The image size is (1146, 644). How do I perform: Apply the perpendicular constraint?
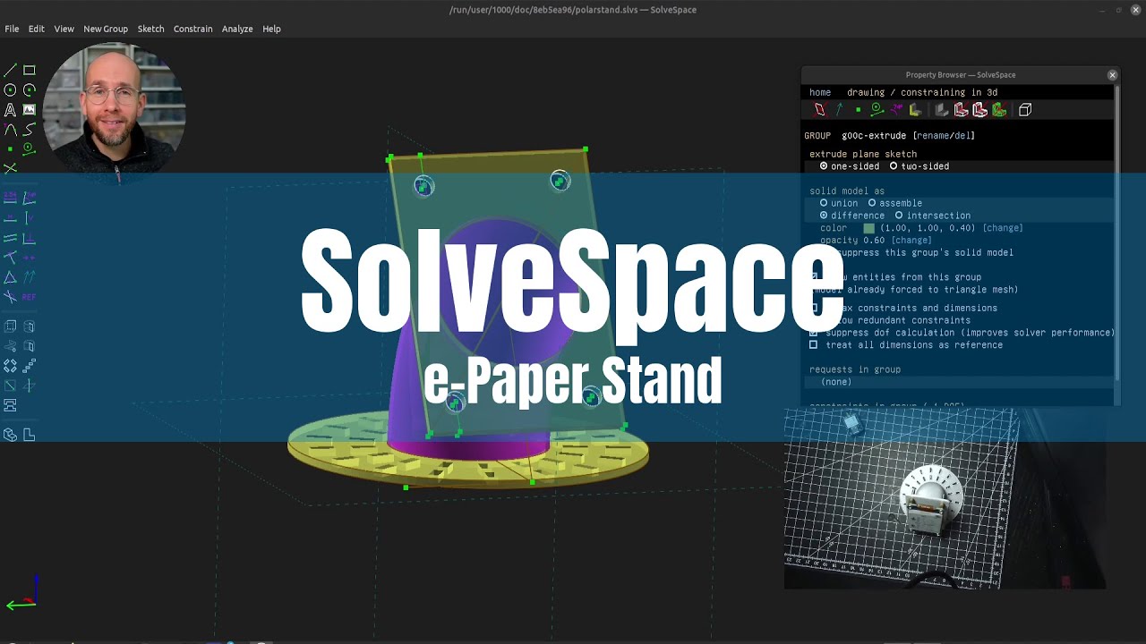pyautogui.click(x=30, y=237)
